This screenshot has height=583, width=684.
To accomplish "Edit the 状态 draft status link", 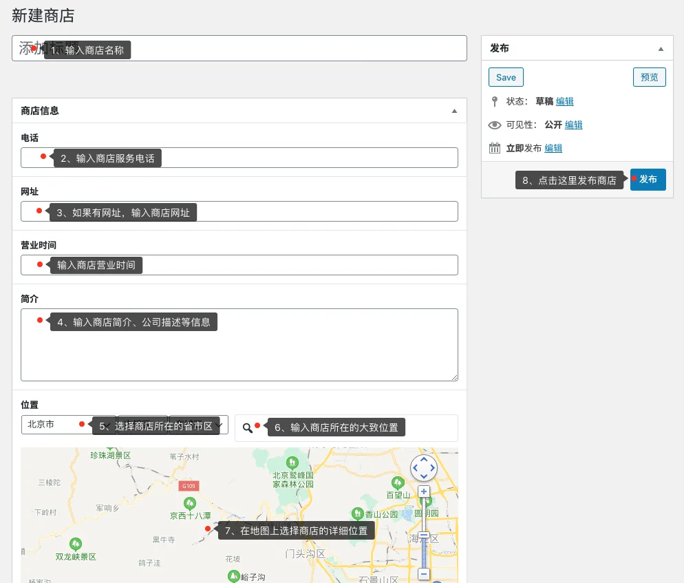I will point(564,101).
